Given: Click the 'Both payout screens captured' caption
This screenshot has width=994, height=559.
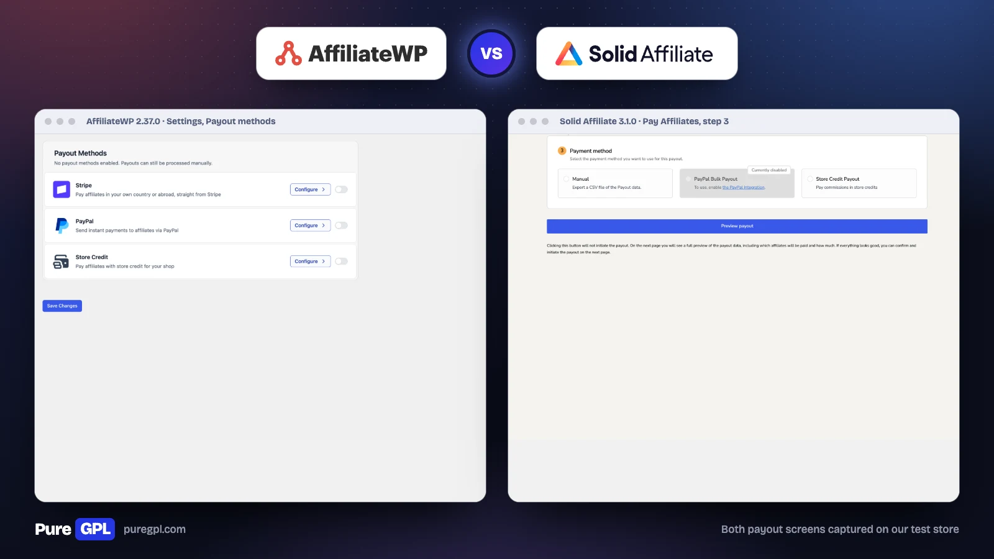Looking at the screenshot, I should pos(840,529).
